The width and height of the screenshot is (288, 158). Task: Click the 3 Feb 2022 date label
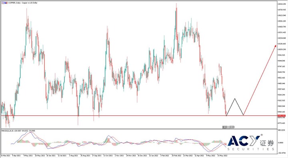(x=164, y=156)
